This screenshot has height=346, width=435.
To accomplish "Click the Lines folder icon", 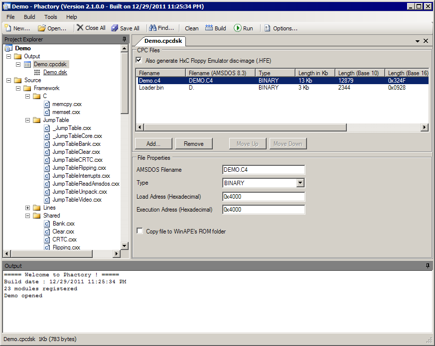I will pos(36,208).
